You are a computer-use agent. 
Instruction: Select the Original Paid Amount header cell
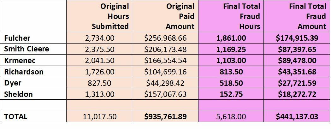[165, 16]
